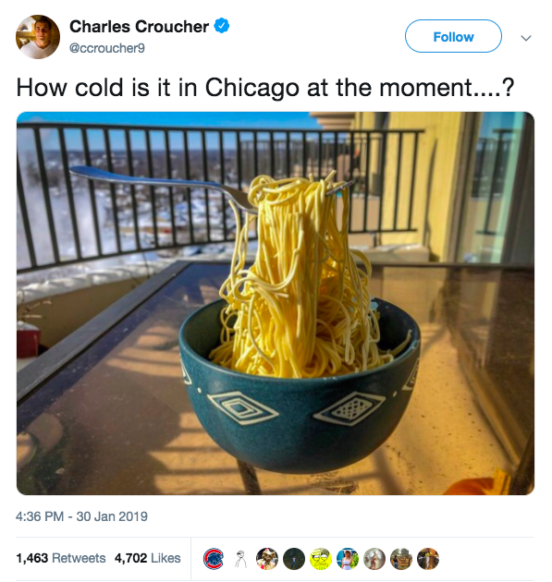
Task: Open the dark green liker avatar
Action: pos(294,559)
